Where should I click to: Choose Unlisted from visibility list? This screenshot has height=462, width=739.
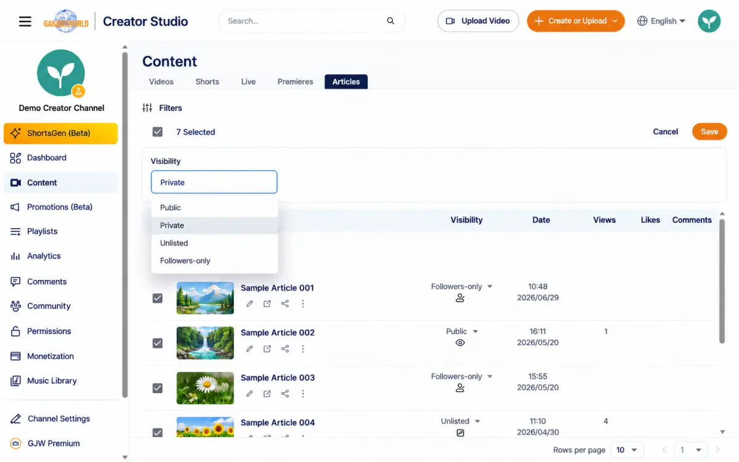214,244
